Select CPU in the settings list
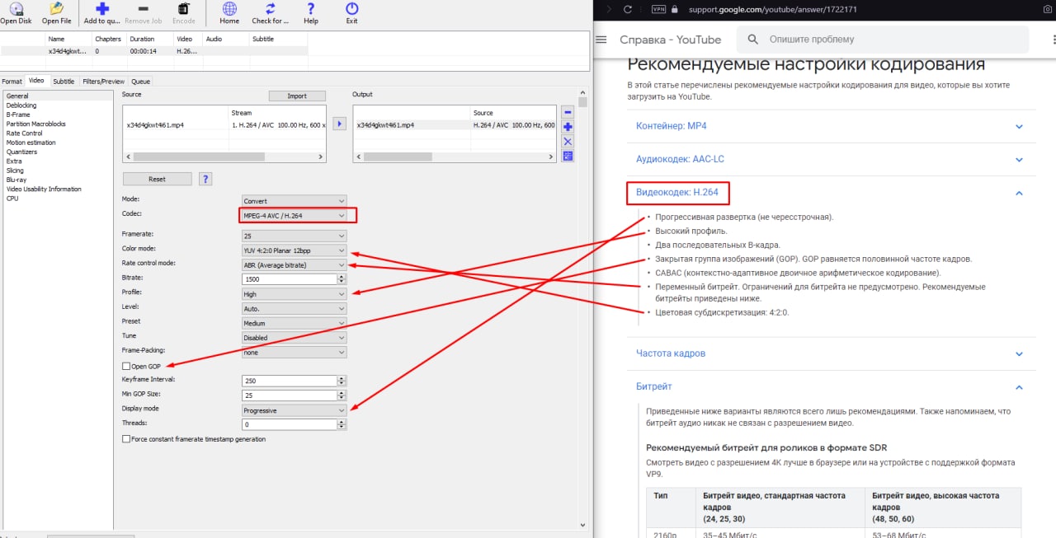Image resolution: width=1056 pixels, height=538 pixels. 12,199
